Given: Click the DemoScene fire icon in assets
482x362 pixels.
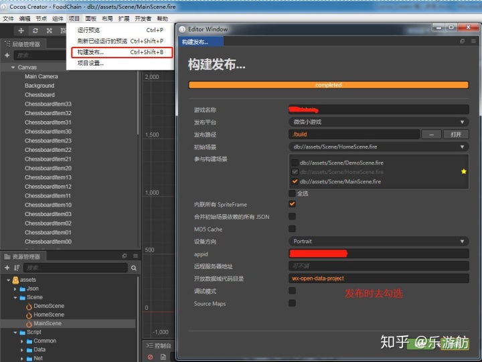Looking at the screenshot, I should [x=29, y=306].
